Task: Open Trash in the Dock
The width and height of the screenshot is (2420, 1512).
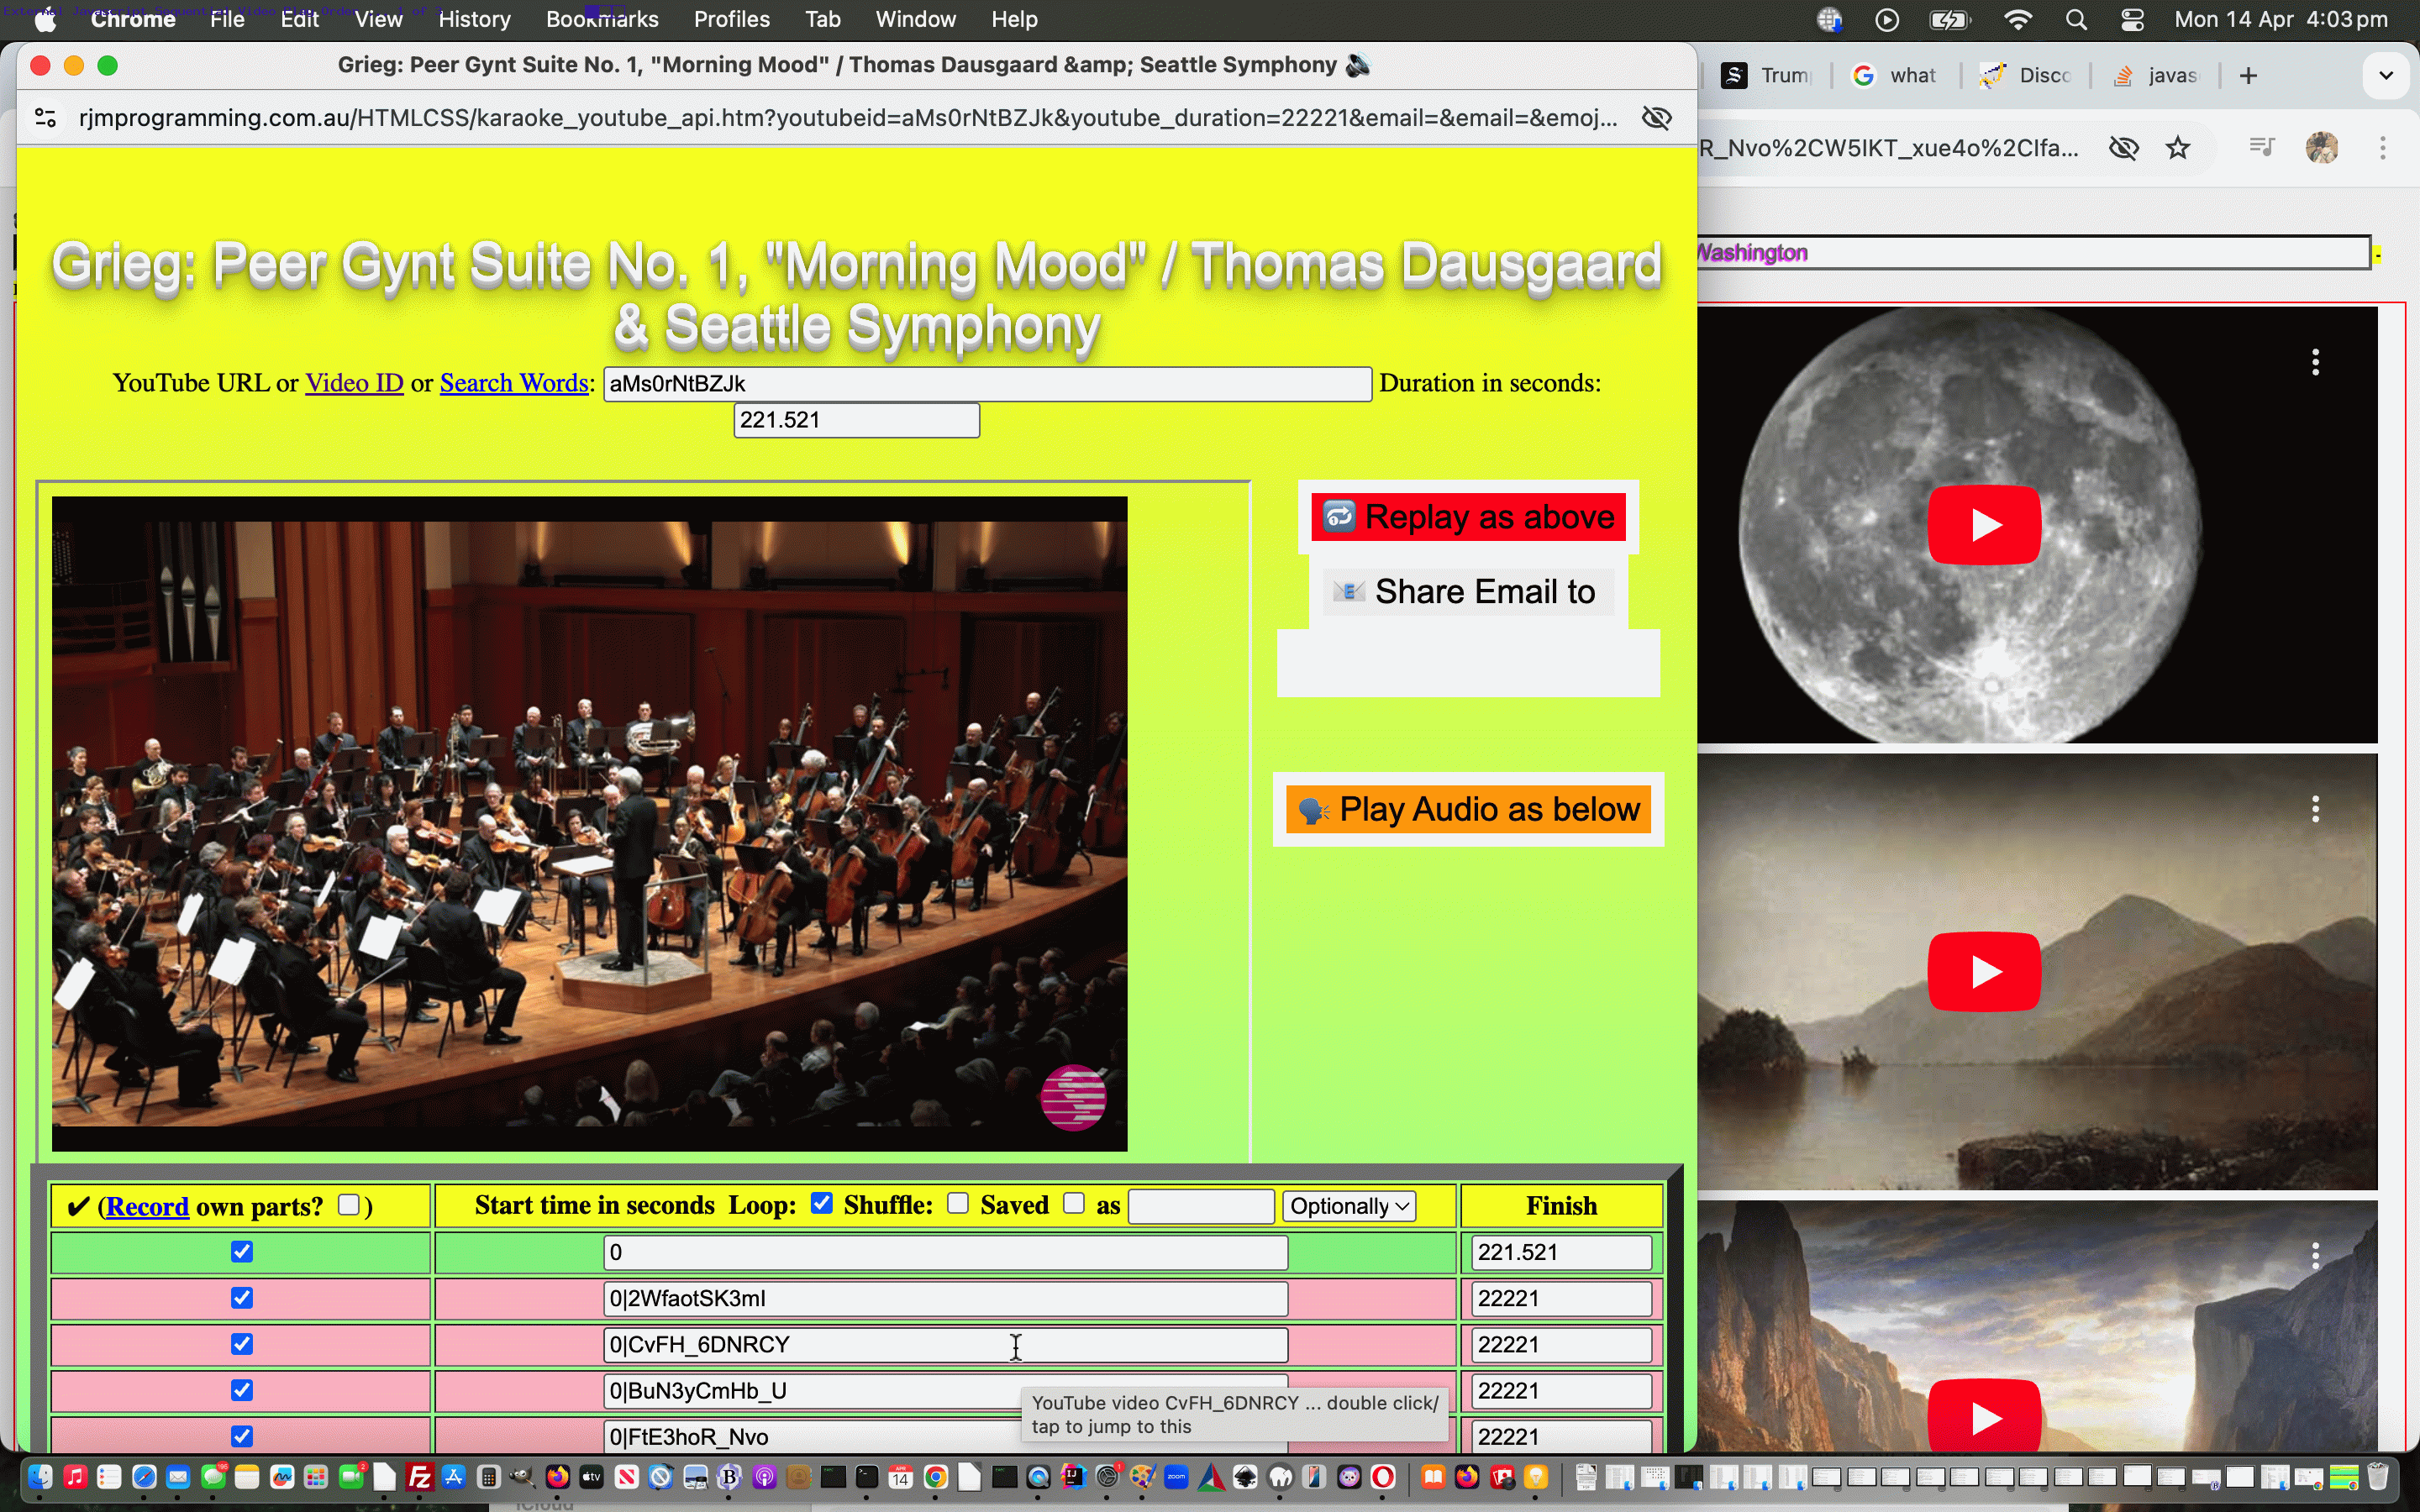Action: [x=2379, y=1477]
